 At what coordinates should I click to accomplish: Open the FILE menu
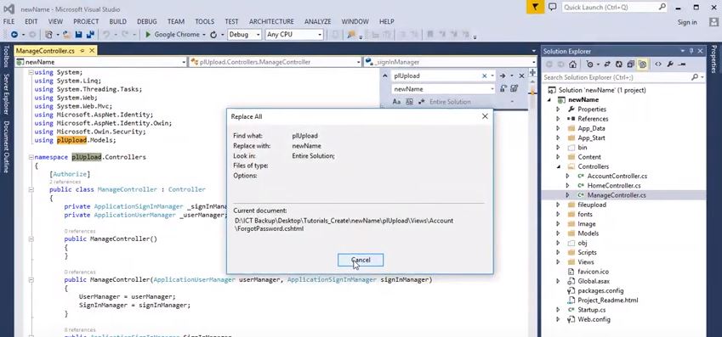pyautogui.click(x=9, y=21)
